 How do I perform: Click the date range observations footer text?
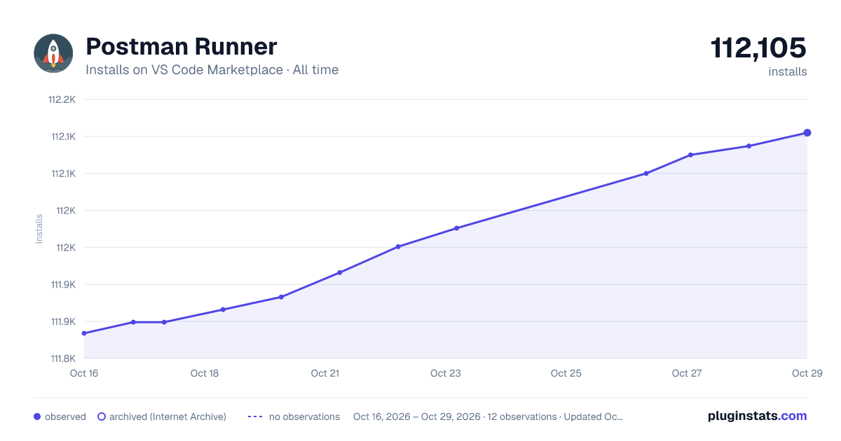coord(488,416)
